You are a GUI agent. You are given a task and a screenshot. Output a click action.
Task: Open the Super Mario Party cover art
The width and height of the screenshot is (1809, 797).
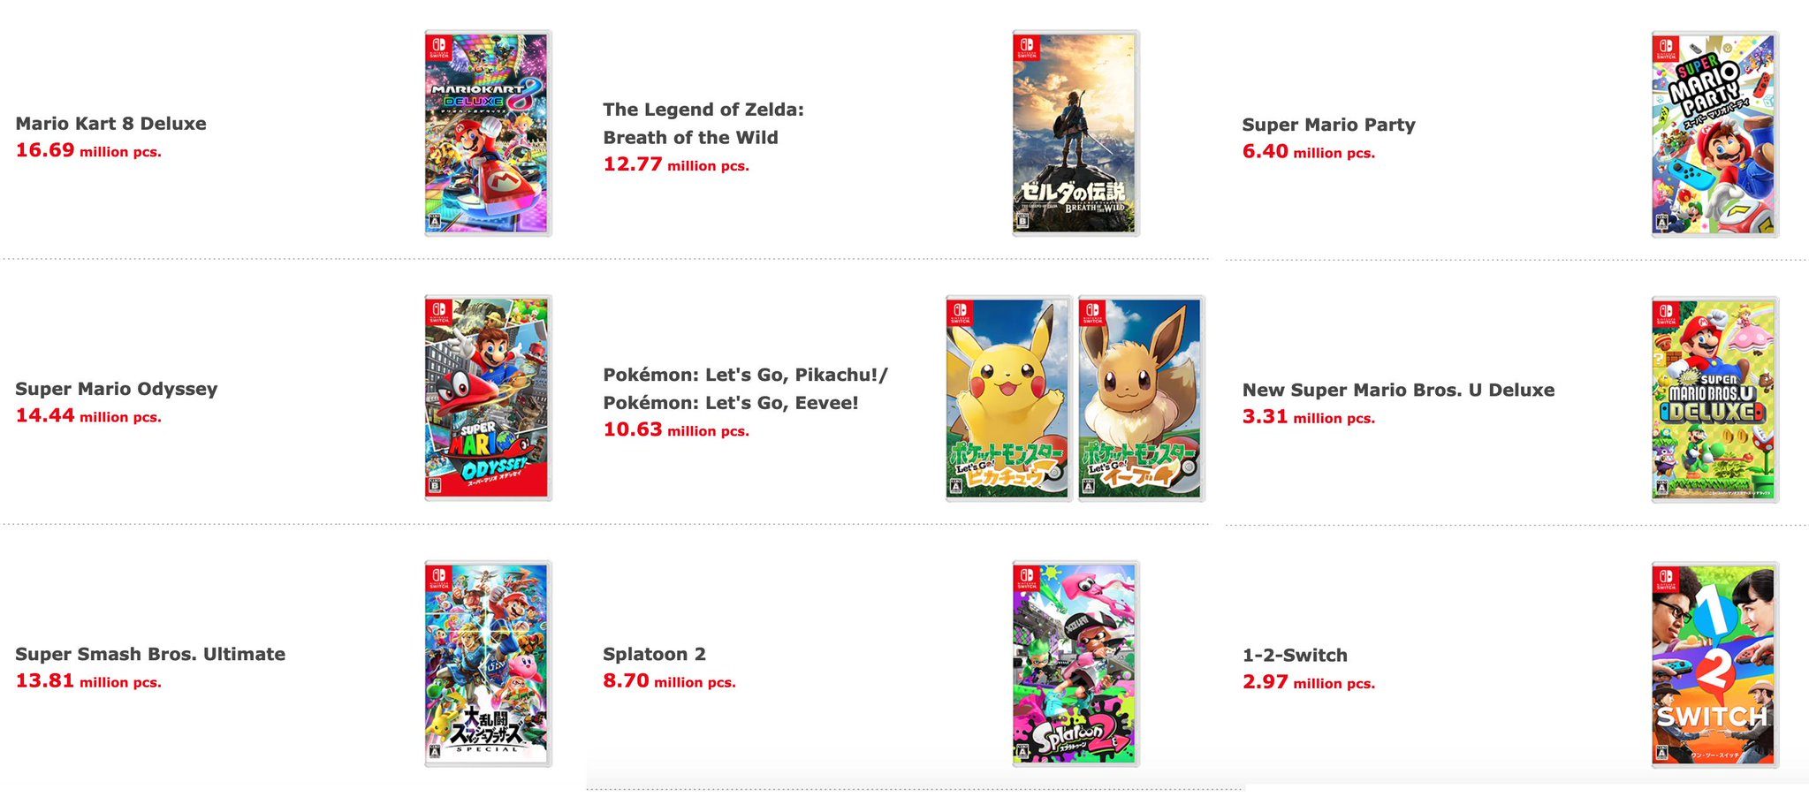[1714, 134]
